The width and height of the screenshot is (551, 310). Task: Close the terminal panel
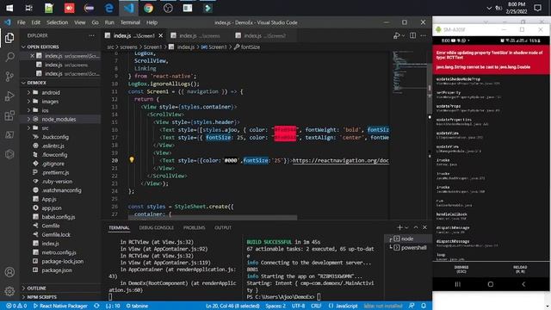click(x=424, y=227)
